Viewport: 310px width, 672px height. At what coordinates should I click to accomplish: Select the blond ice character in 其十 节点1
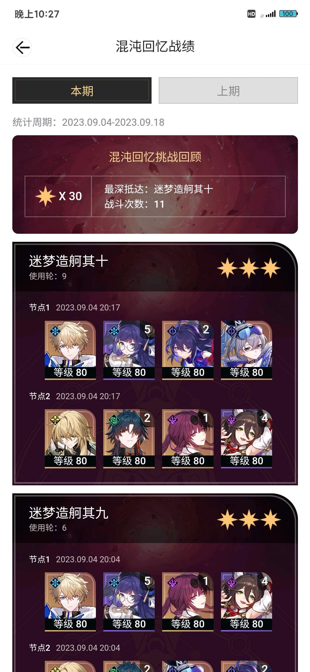(70, 350)
